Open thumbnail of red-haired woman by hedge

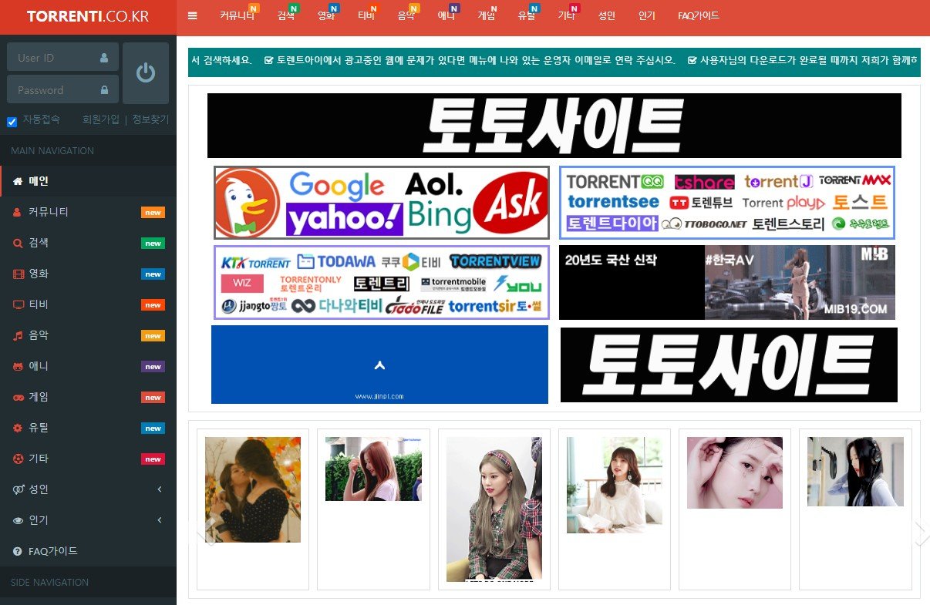pos(373,469)
